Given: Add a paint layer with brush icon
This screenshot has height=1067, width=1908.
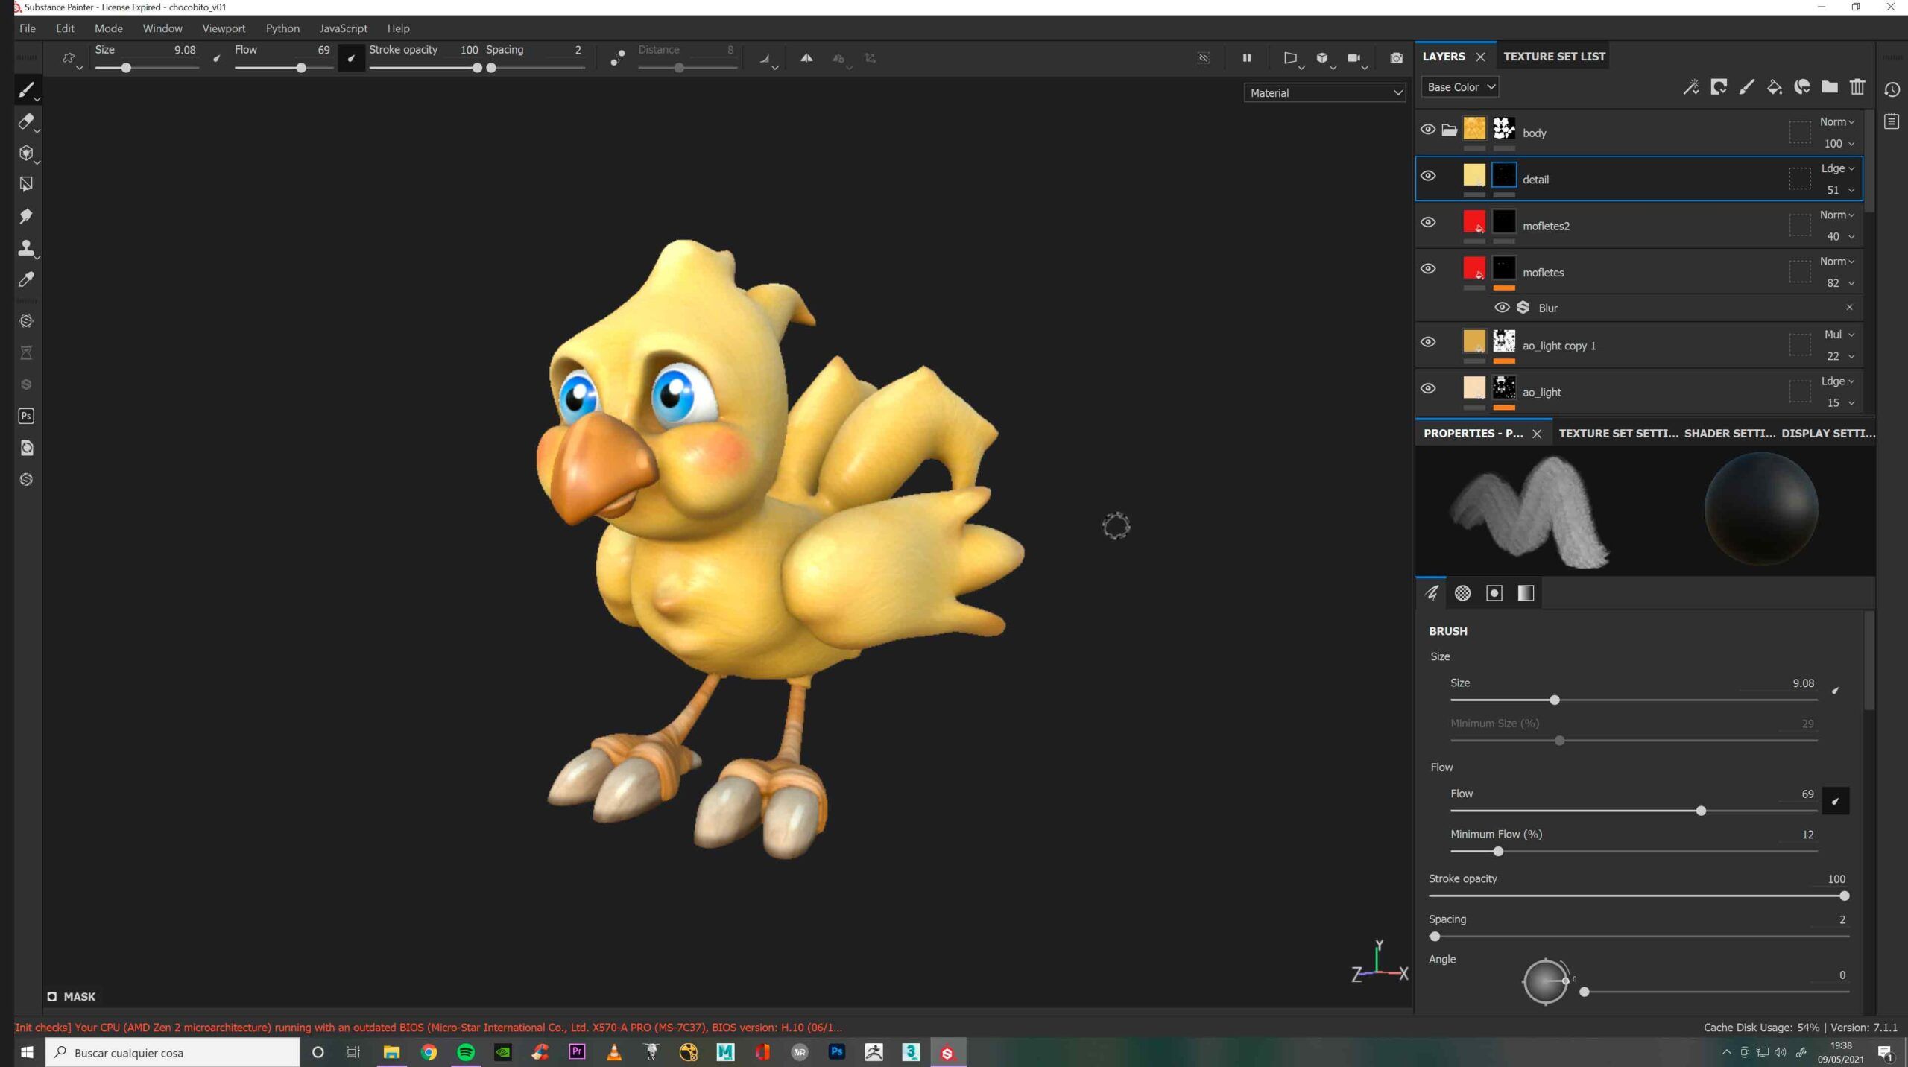Looking at the screenshot, I should pos(1746,87).
